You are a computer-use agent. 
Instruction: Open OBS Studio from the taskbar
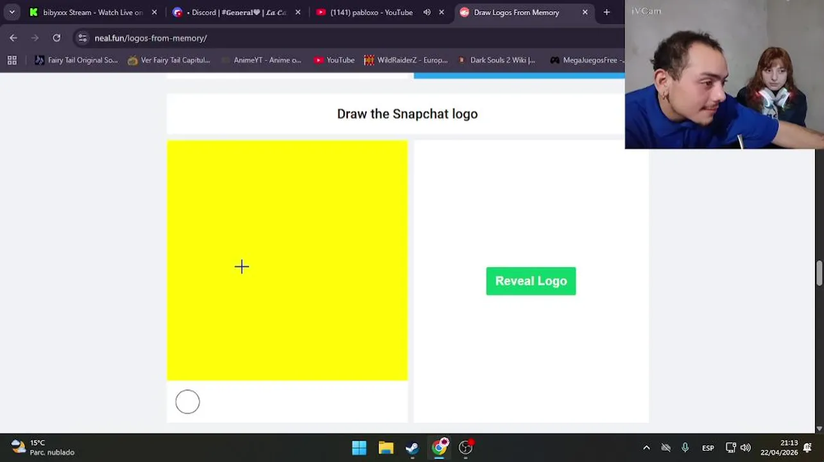coord(466,447)
